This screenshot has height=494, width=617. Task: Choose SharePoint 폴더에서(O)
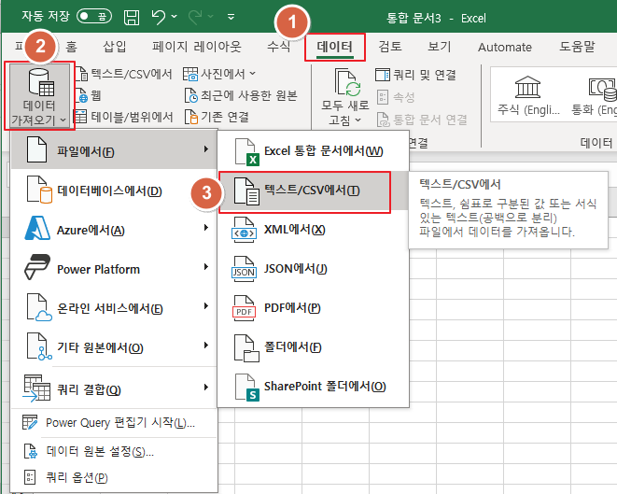coord(314,387)
